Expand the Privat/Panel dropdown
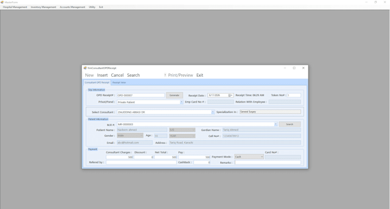This screenshot has height=209, width=390. point(181,102)
